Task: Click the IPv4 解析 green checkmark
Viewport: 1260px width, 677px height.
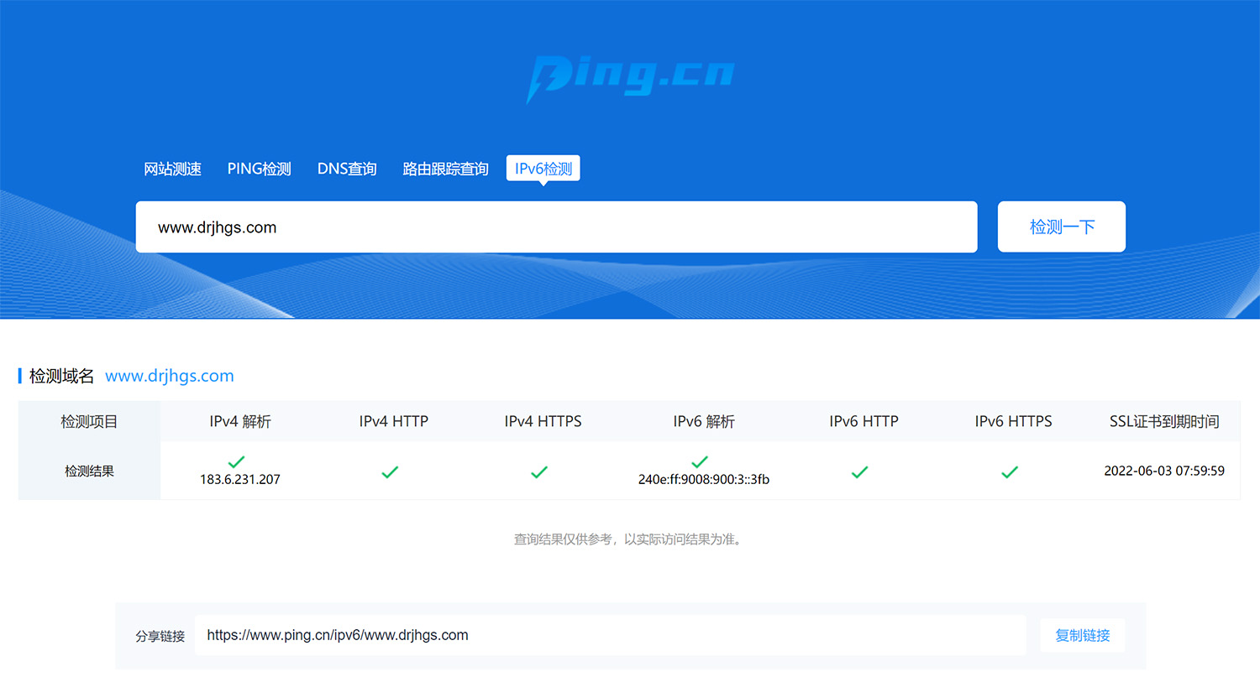Action: click(x=237, y=462)
